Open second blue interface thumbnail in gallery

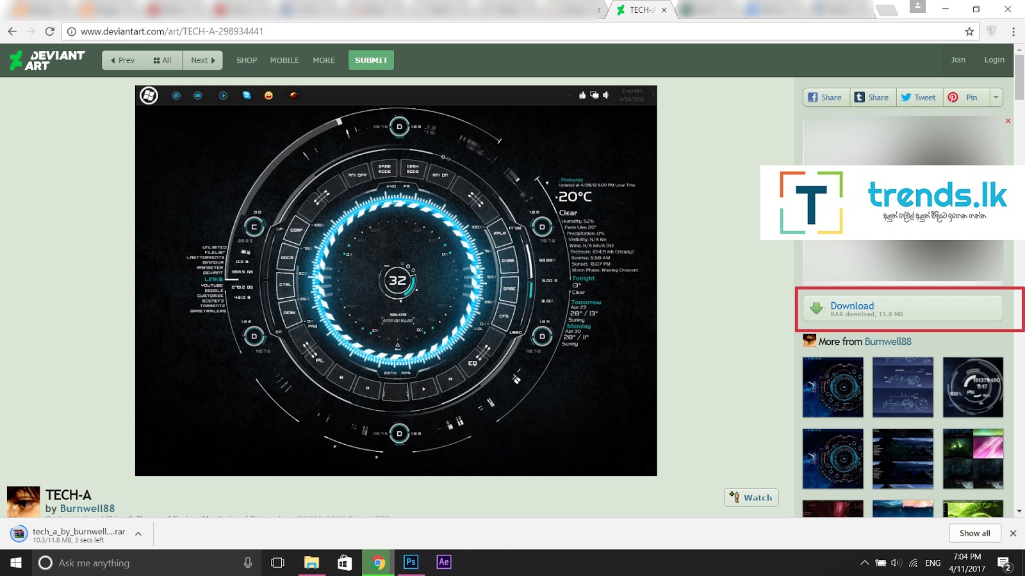[903, 387]
